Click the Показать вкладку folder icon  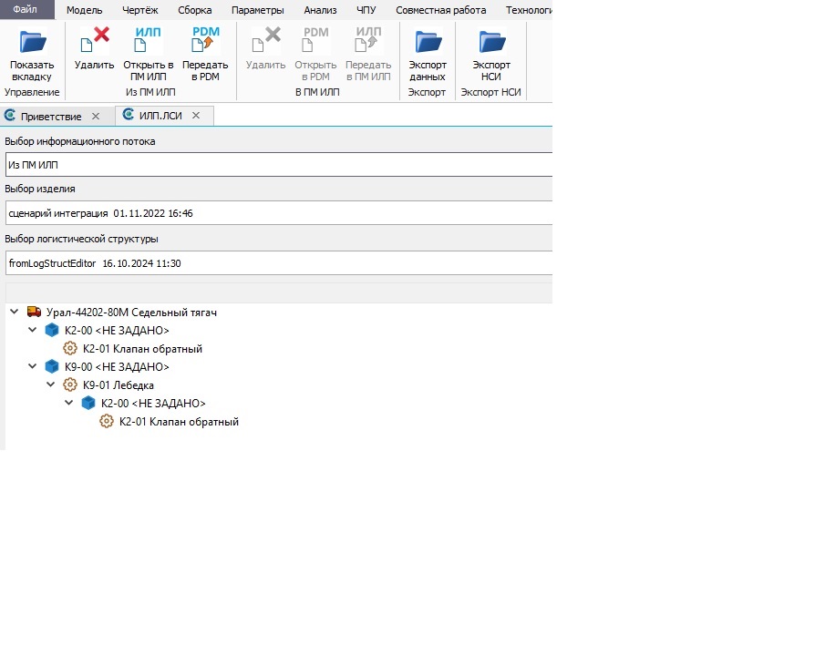[33, 42]
